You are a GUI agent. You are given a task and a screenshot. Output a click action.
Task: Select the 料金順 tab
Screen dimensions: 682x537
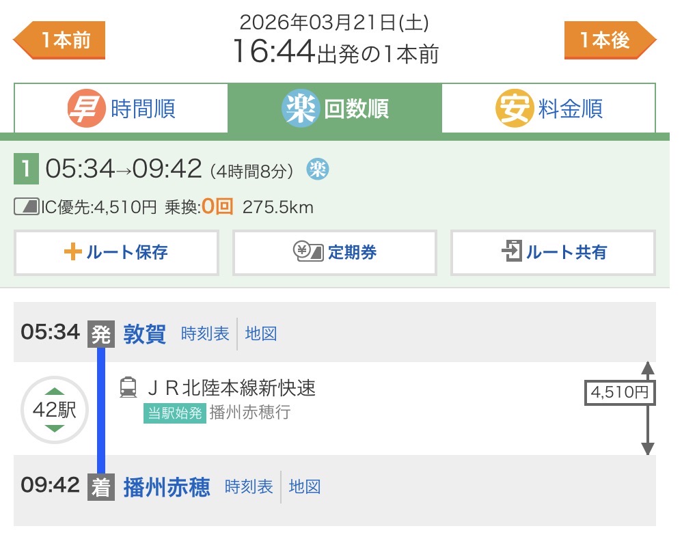coord(549,109)
